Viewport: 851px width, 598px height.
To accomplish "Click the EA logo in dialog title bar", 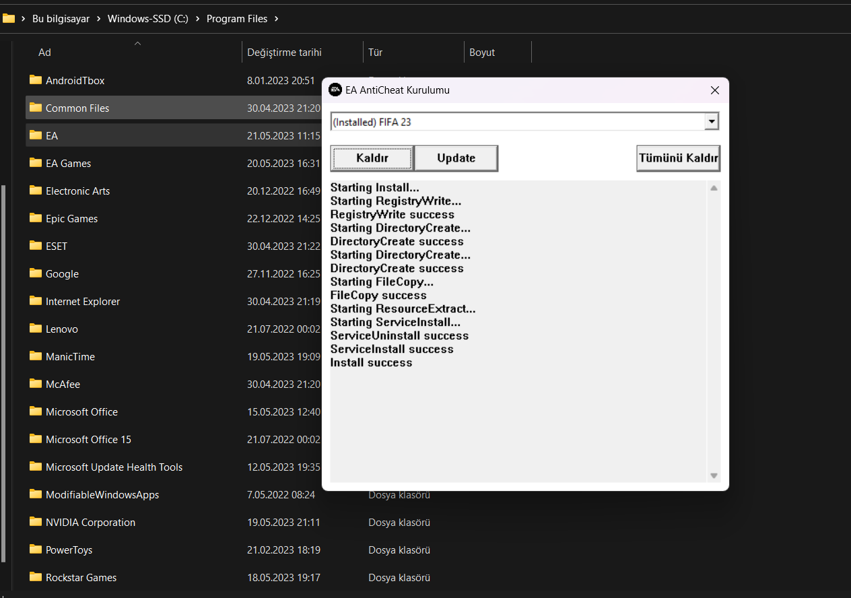I will (335, 90).
